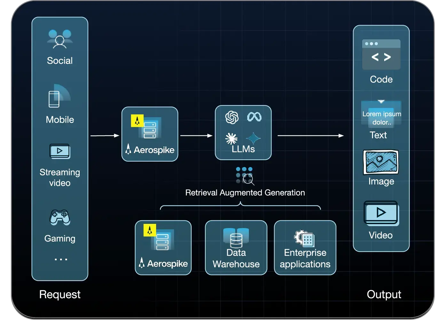This screenshot has height=320, width=444.
Task: Click the OpenAI logo in LLMs box
Action: (232, 117)
